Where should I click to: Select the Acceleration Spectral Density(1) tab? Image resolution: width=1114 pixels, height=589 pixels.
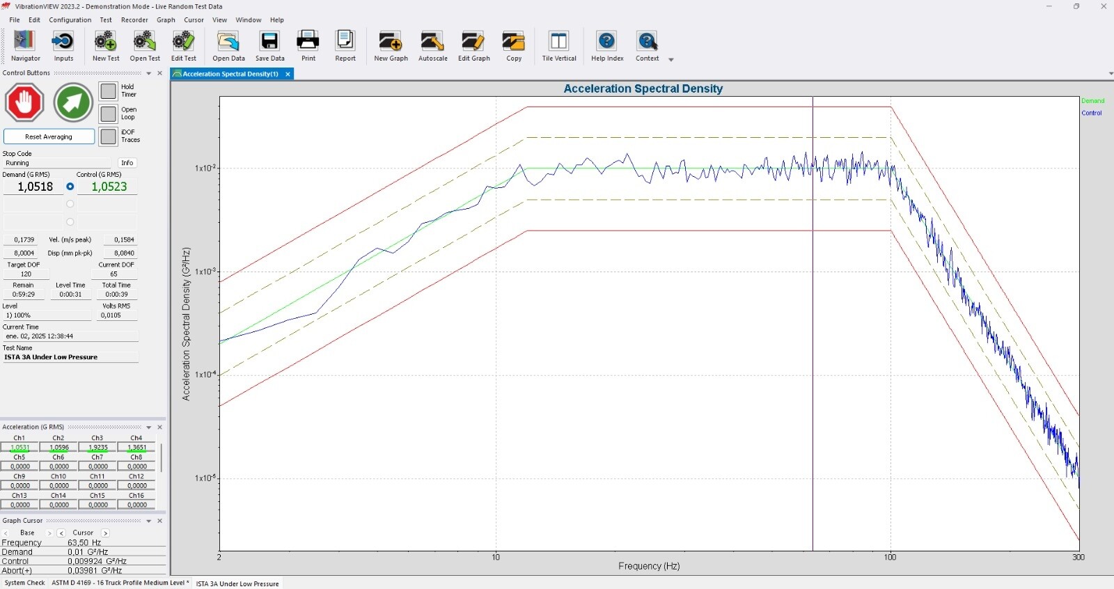tap(233, 74)
